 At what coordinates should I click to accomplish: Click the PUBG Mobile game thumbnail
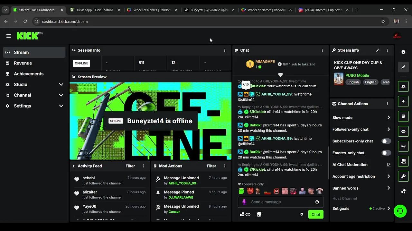(x=339, y=79)
